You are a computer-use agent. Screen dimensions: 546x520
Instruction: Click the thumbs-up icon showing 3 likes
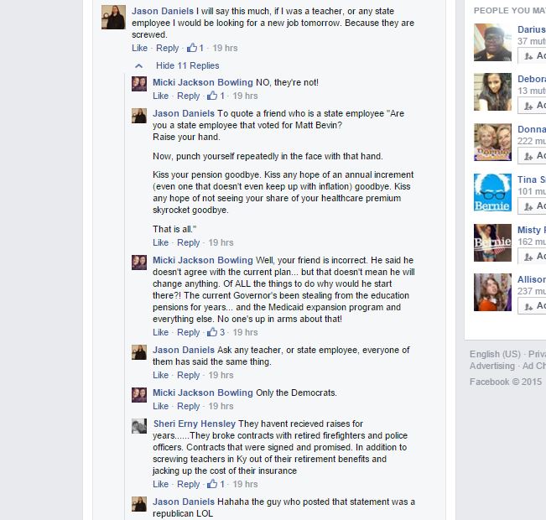point(212,332)
